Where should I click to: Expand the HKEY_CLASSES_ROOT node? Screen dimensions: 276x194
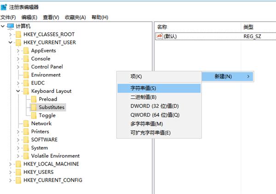pos(11,34)
